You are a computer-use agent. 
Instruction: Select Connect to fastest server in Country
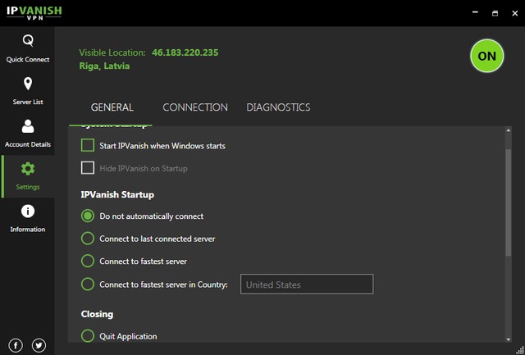[88, 284]
